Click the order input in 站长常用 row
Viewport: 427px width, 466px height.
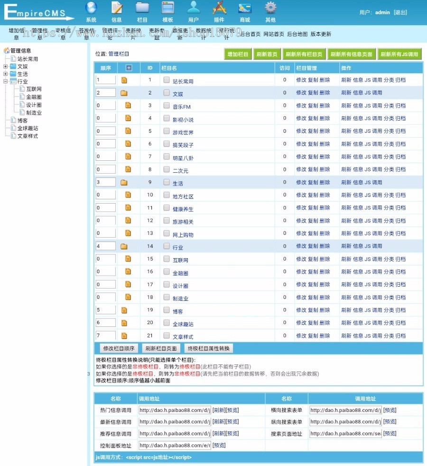point(105,80)
